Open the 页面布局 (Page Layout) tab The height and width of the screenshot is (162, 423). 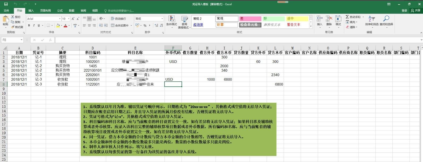pyautogui.click(x=45, y=11)
